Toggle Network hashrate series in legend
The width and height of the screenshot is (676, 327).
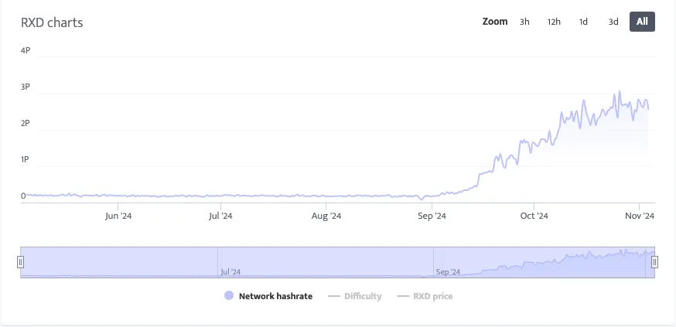[x=275, y=296]
